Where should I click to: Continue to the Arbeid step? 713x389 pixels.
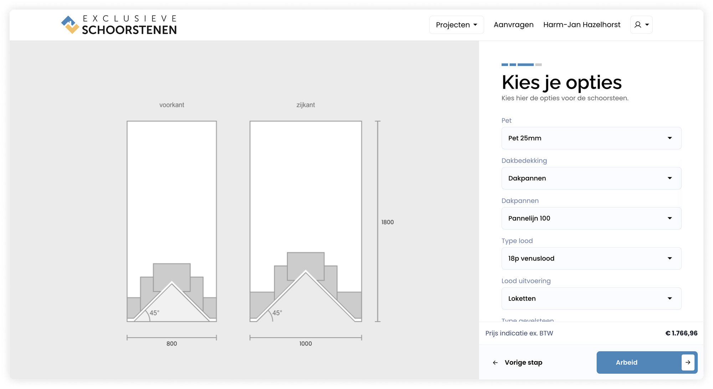[647, 362]
